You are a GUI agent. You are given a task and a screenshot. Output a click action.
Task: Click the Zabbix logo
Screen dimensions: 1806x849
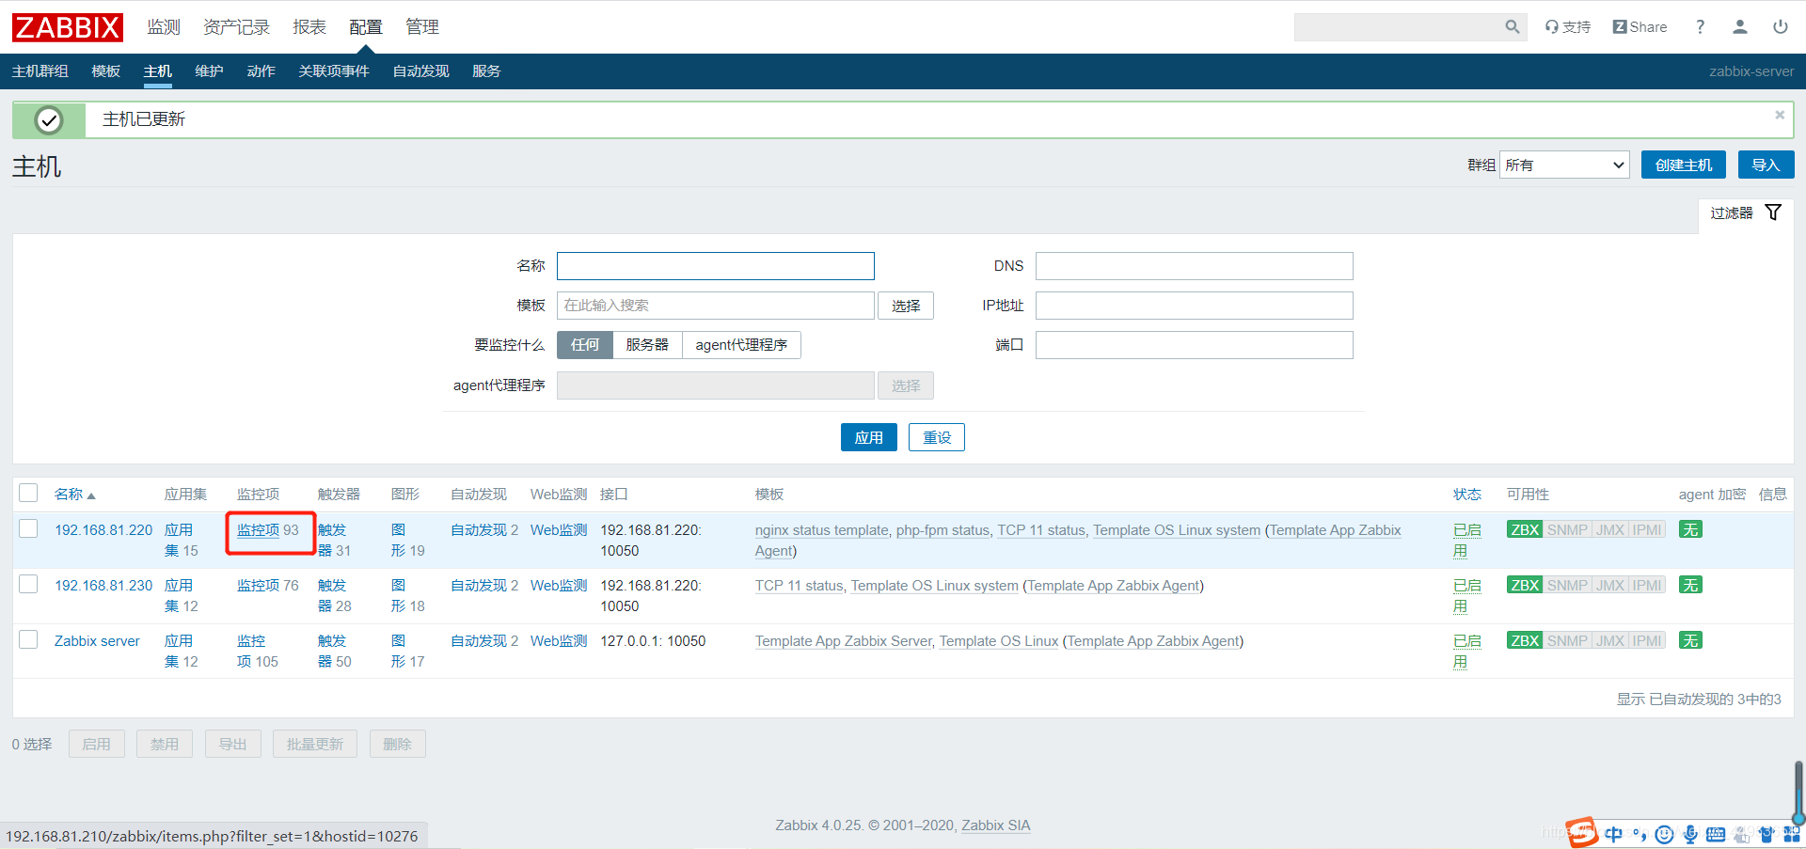coord(68,27)
